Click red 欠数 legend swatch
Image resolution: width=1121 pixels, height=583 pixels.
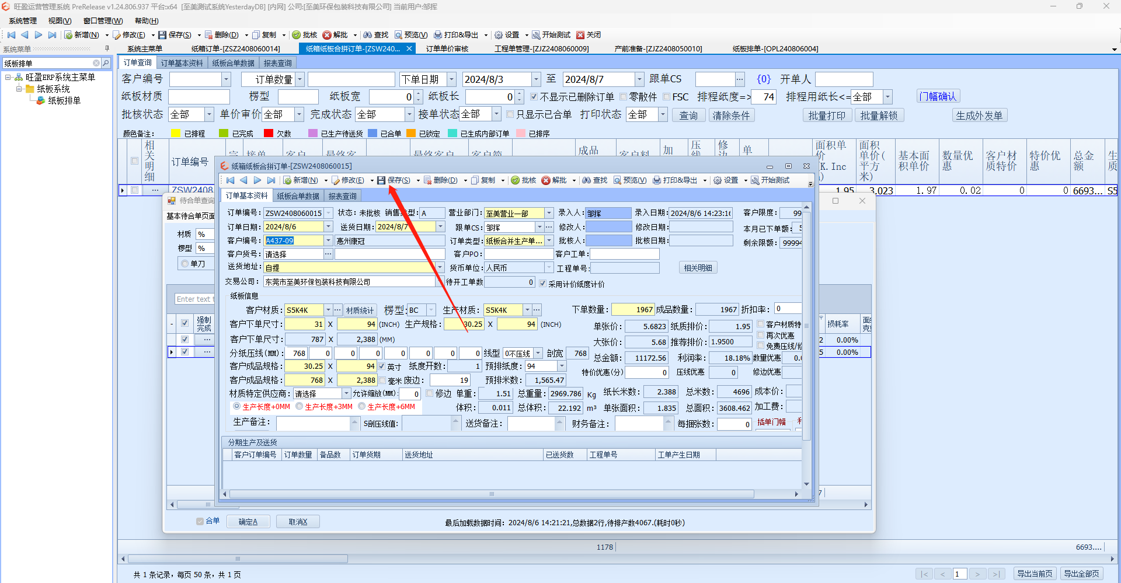269,134
